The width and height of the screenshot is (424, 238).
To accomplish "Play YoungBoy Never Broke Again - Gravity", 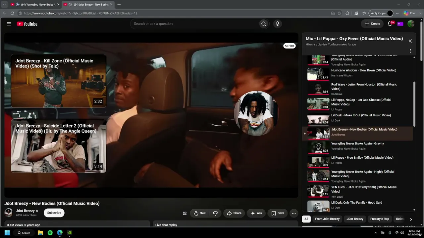I will click(357, 147).
